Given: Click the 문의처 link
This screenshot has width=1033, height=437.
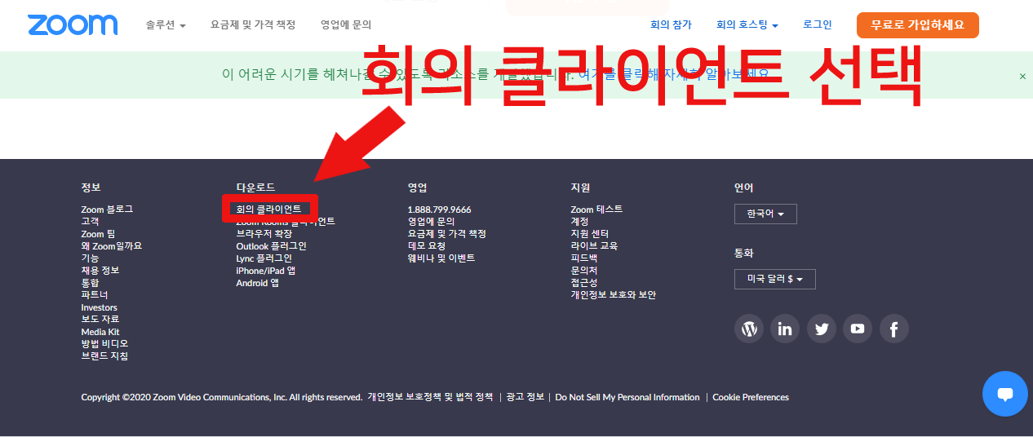Looking at the screenshot, I should 584,270.
